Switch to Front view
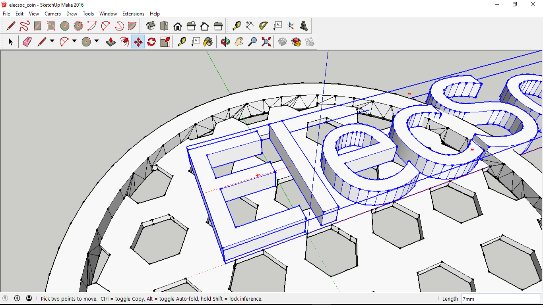Screen dimensions: 543x305 coord(178,26)
